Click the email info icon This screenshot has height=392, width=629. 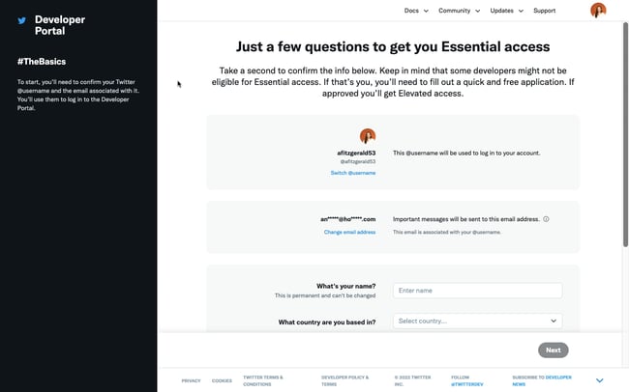coord(546,219)
